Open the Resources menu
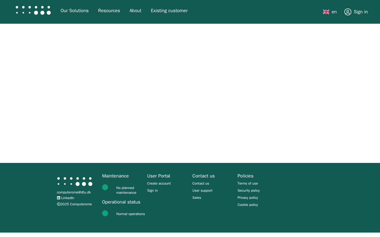Screen dimensions: 380x237 click(x=109, y=11)
